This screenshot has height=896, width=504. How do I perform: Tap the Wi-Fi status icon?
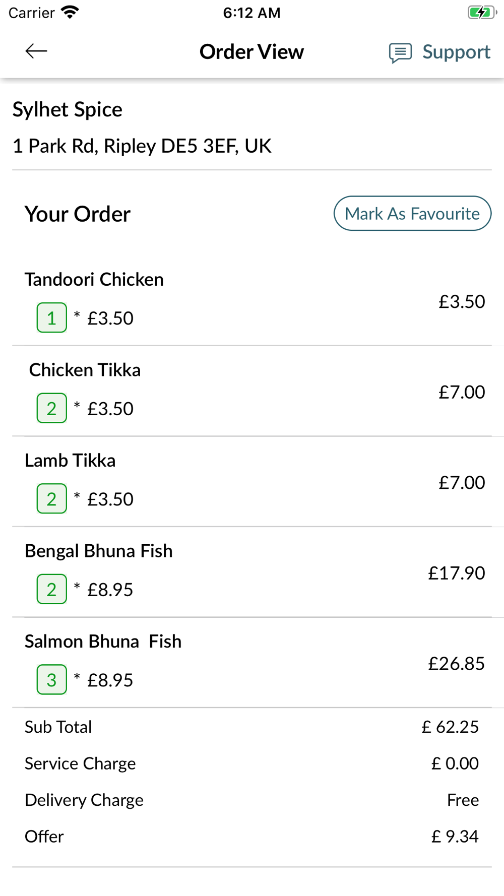(70, 12)
